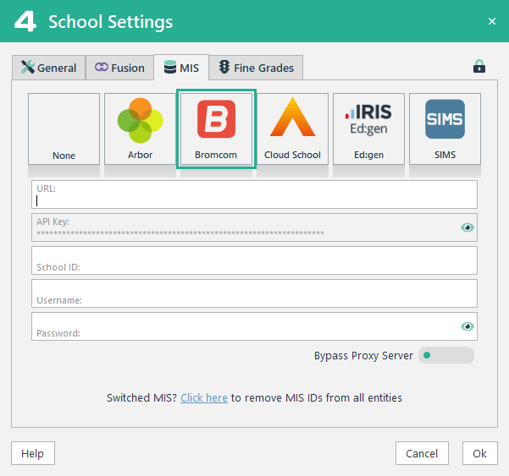Click the Username input field
509x476 pixels.
(254, 293)
